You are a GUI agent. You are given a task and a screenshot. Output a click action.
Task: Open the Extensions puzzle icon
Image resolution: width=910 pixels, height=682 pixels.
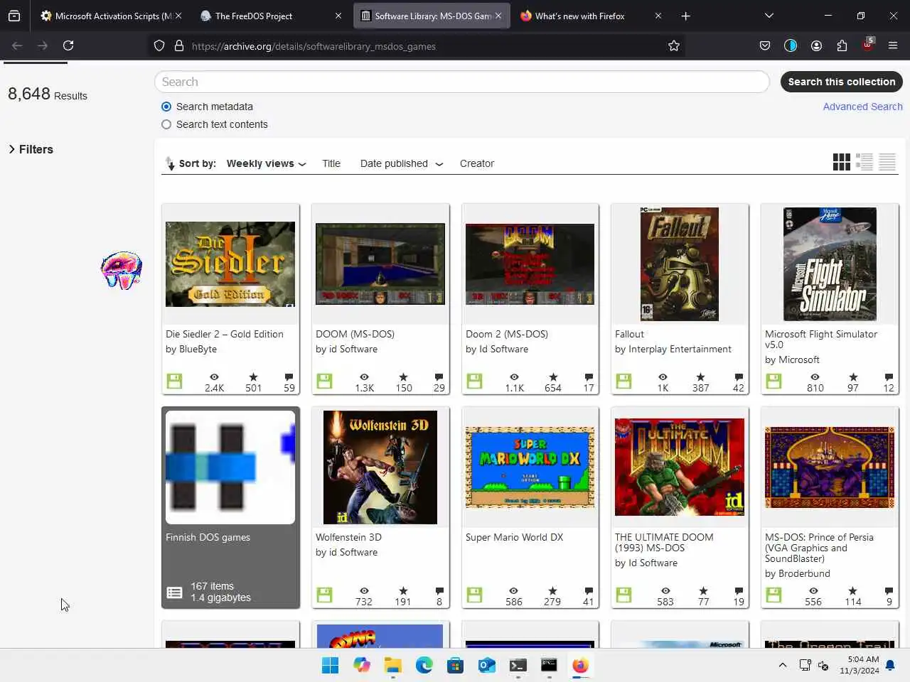tap(842, 46)
